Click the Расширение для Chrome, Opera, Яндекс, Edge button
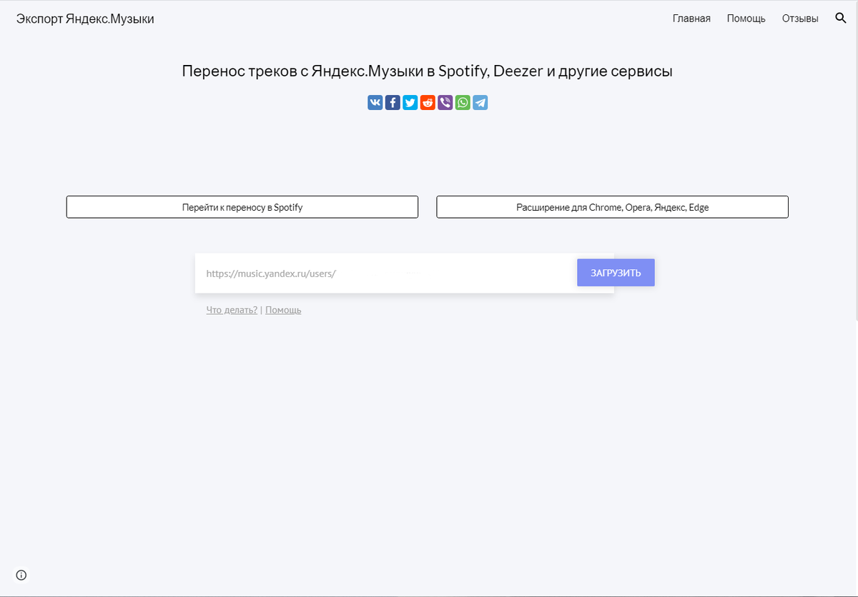The width and height of the screenshot is (858, 597). tap(613, 207)
